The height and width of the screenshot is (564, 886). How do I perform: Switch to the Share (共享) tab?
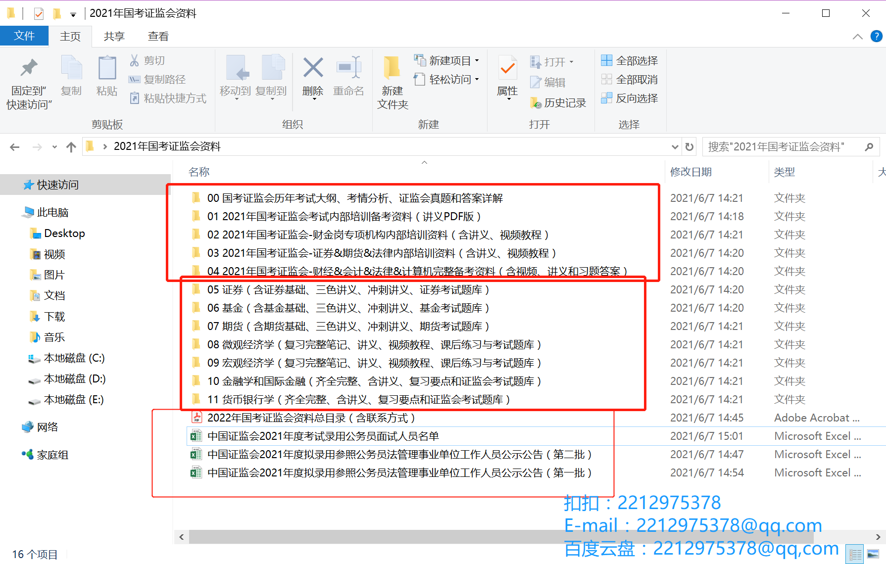coord(114,36)
